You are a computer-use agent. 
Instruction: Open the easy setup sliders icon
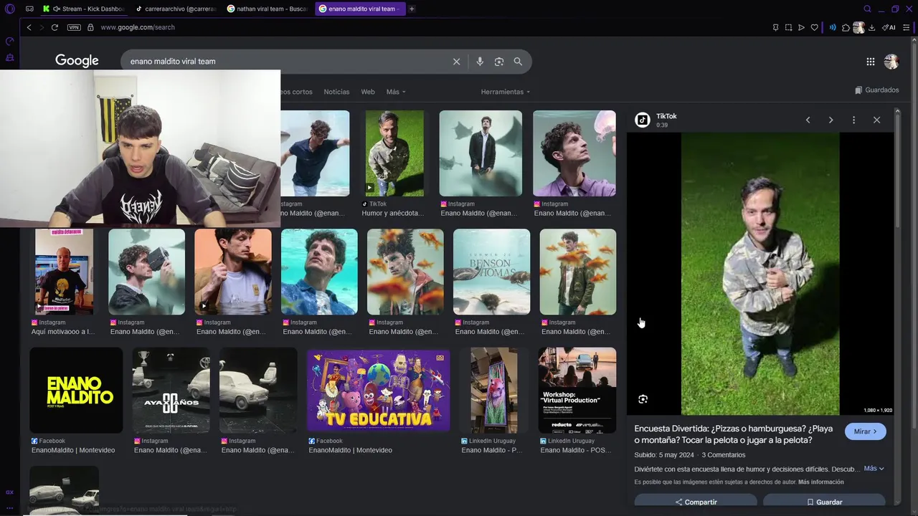click(907, 27)
